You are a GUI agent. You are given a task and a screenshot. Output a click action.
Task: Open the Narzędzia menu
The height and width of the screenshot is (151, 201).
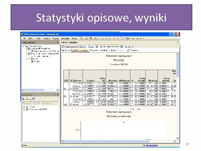click(65, 38)
